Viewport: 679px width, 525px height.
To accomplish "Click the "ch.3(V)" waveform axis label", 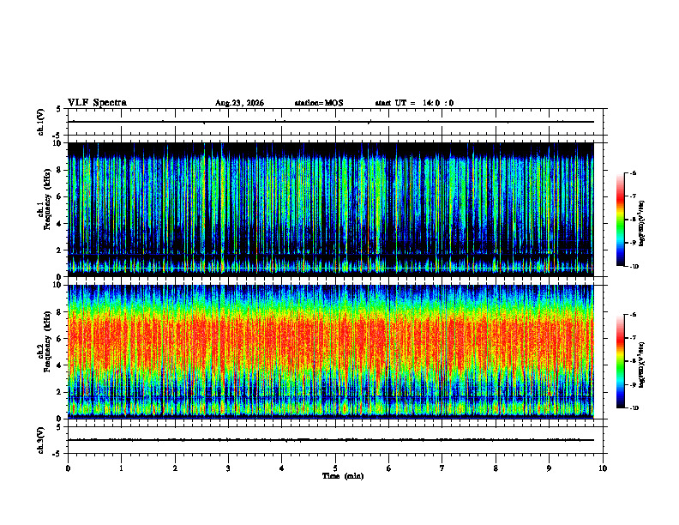I will coord(41,440).
